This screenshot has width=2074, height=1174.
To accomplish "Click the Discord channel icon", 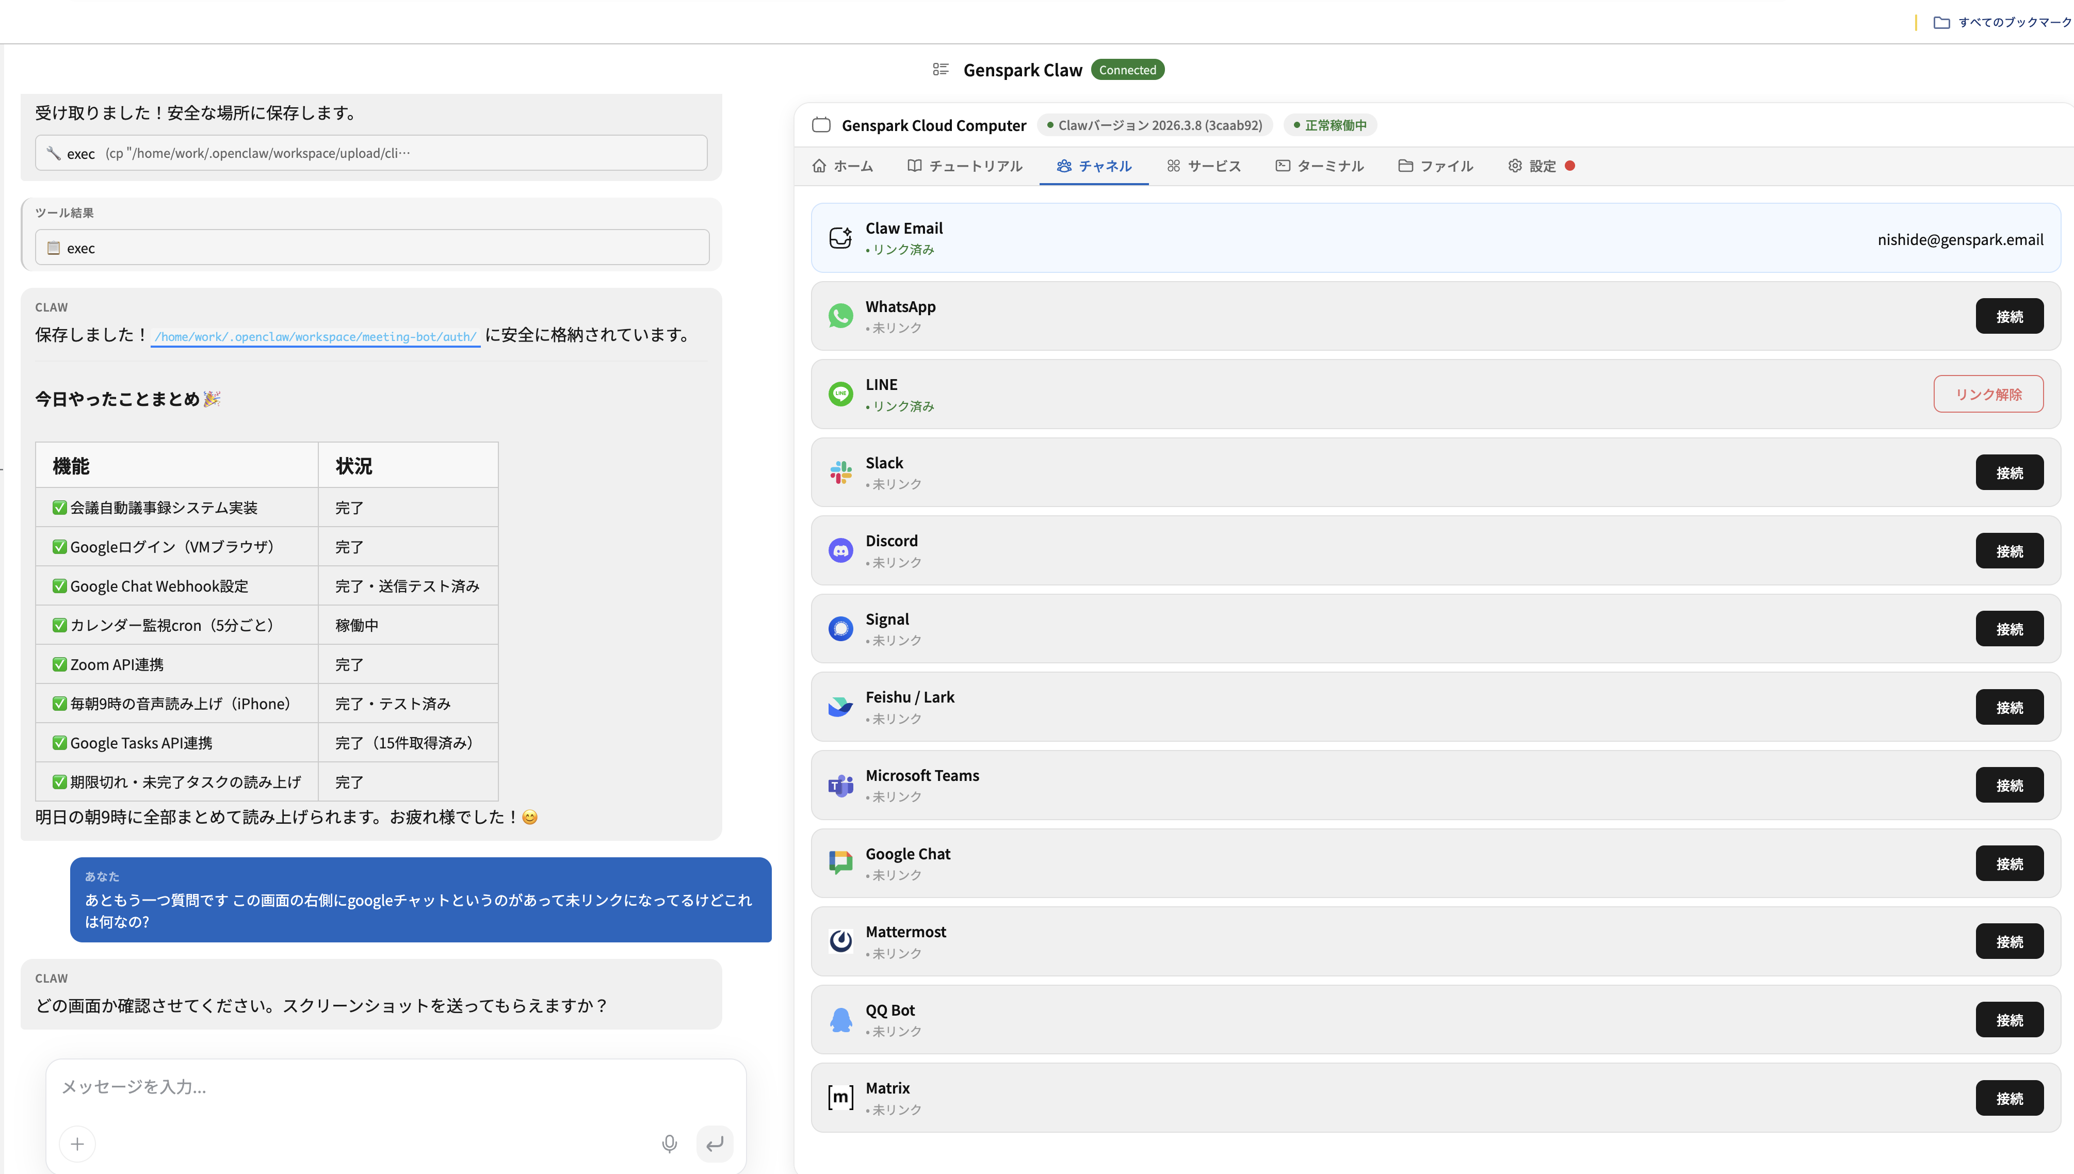I will (x=840, y=551).
